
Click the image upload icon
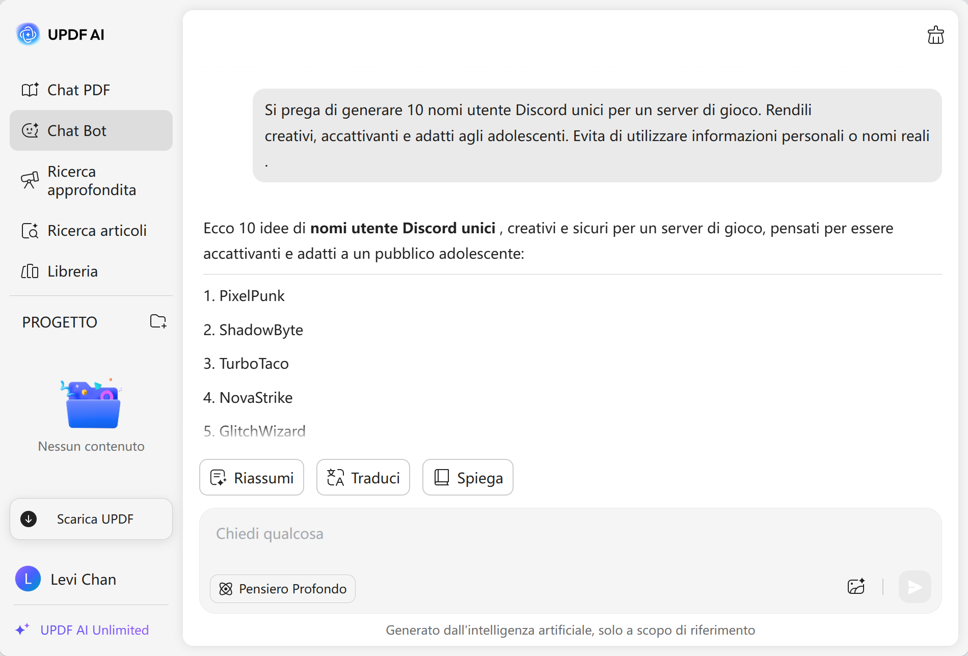tap(856, 587)
